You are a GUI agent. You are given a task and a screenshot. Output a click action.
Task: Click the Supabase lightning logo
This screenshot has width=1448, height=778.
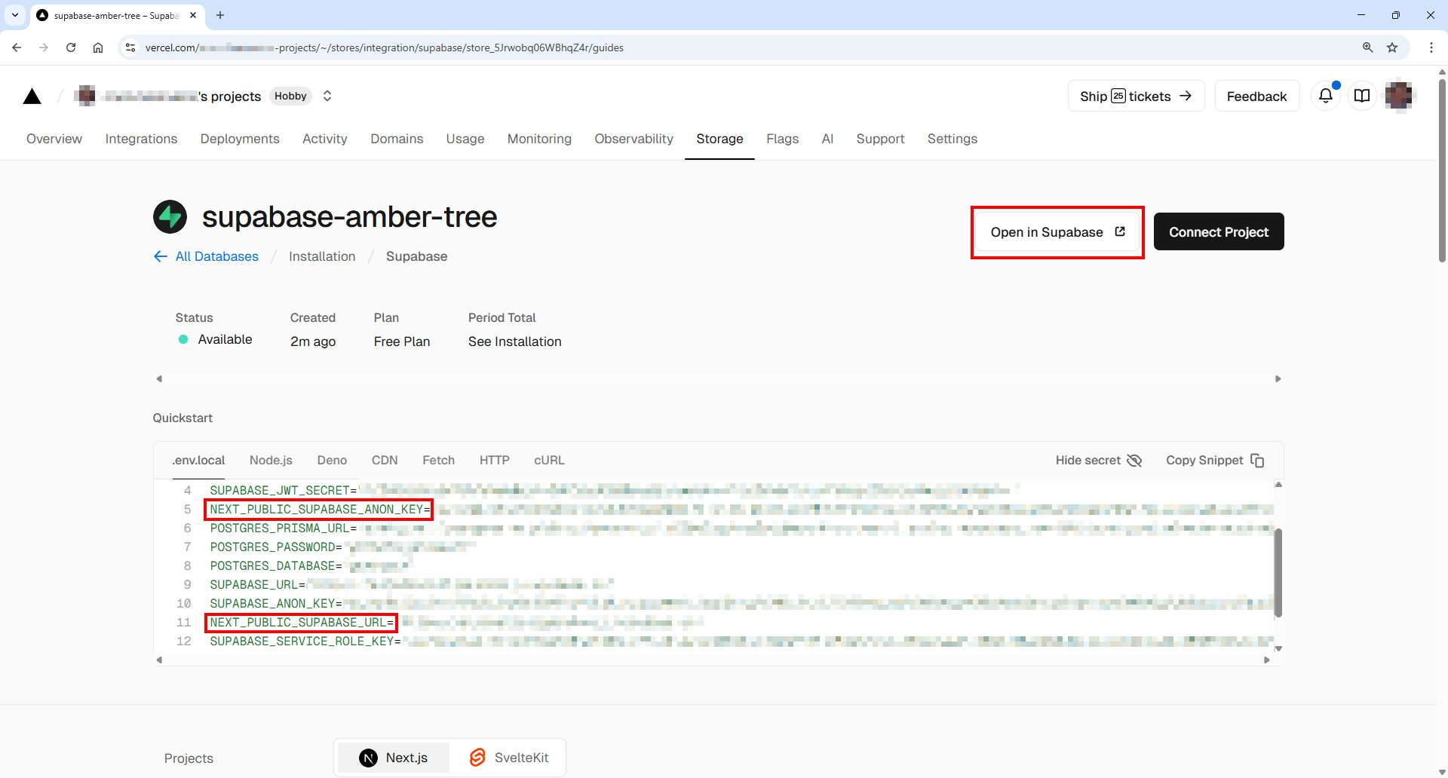pos(170,217)
